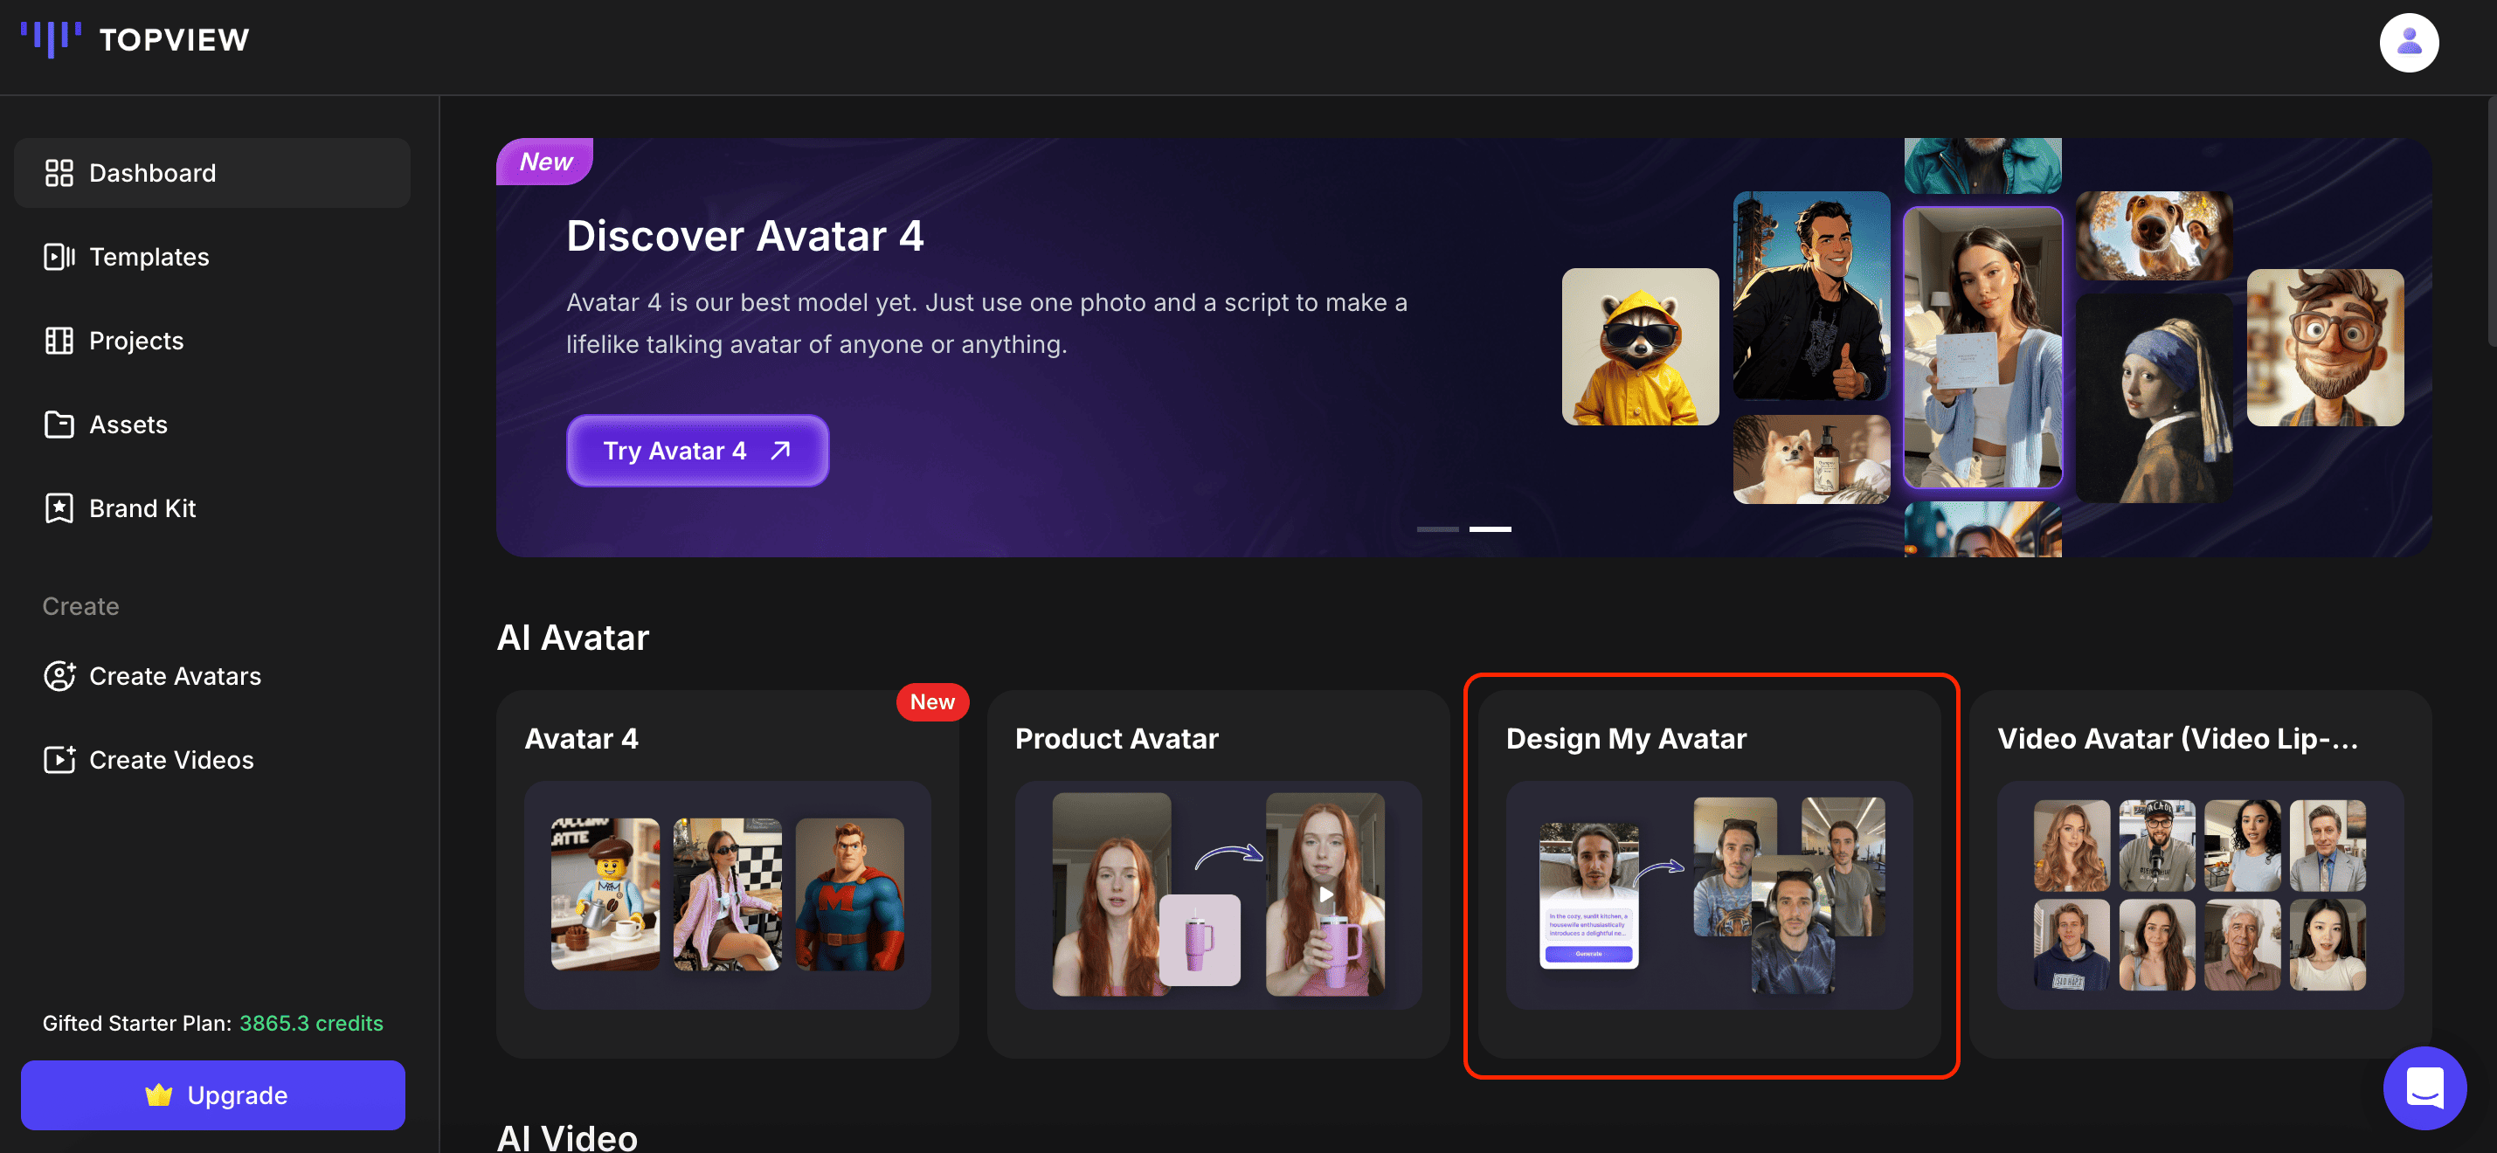Click the 3865.3 credits link

(x=310, y=1022)
